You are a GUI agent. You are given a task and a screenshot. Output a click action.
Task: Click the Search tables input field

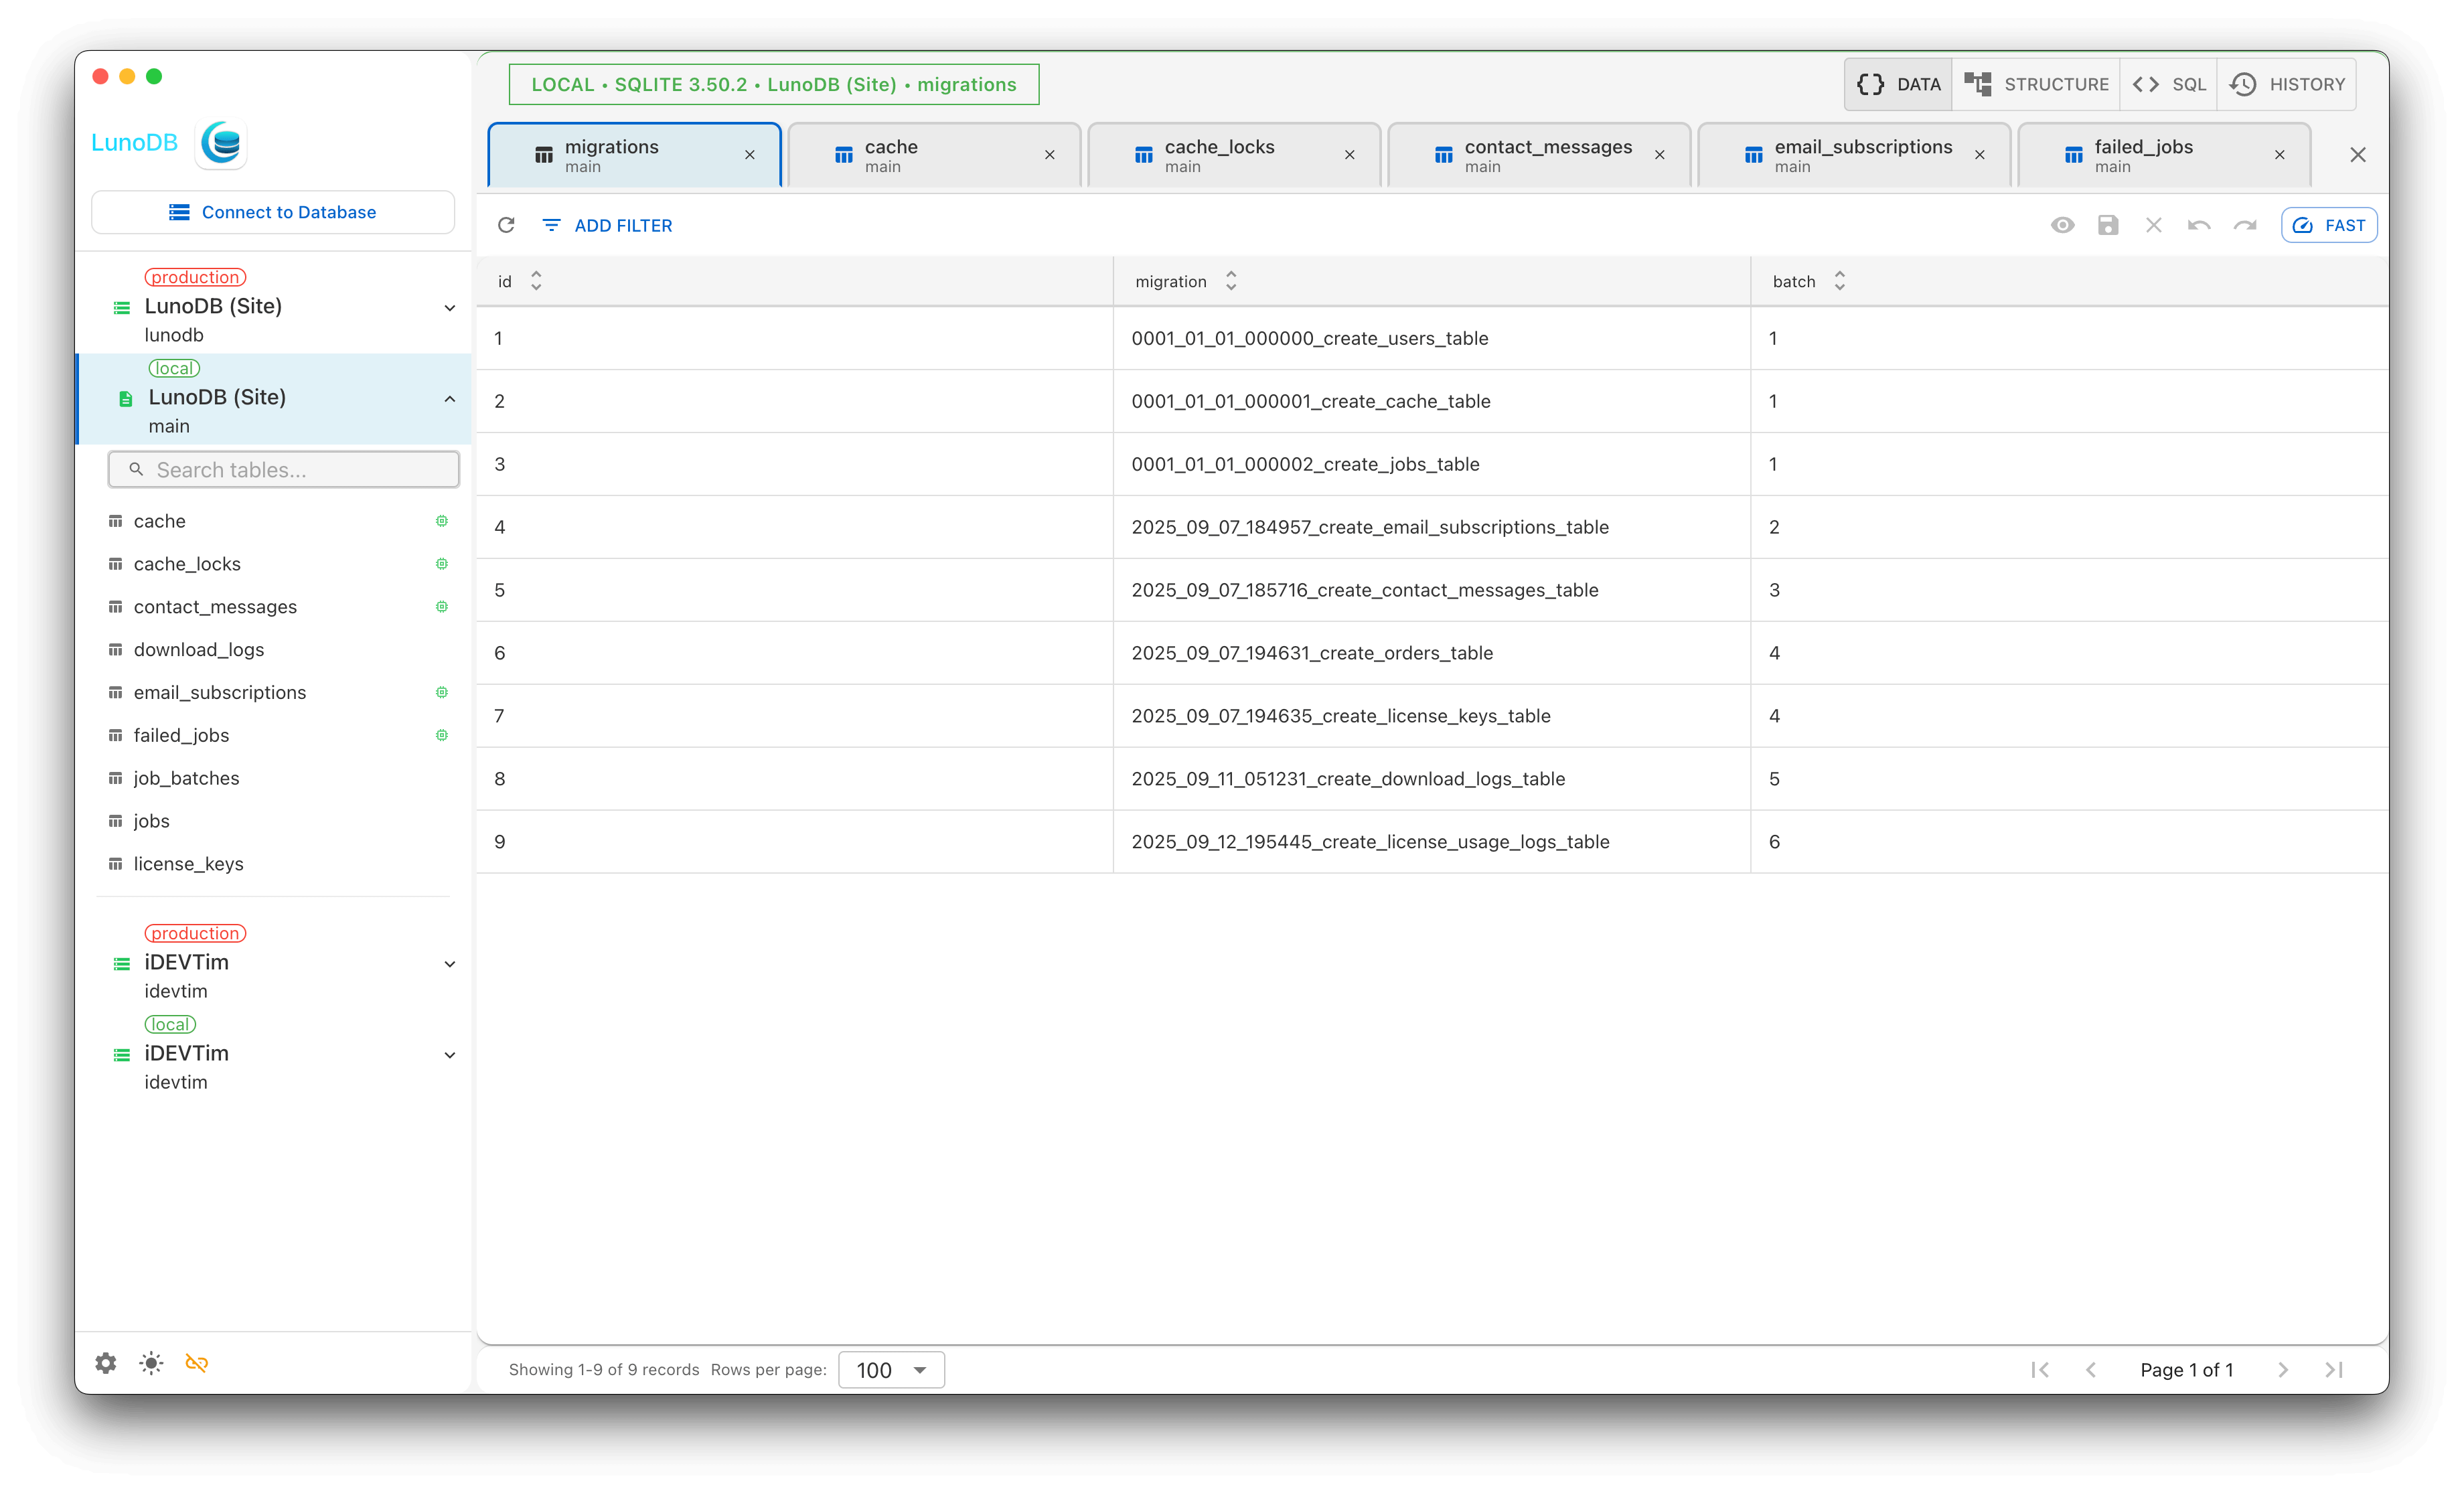click(284, 470)
